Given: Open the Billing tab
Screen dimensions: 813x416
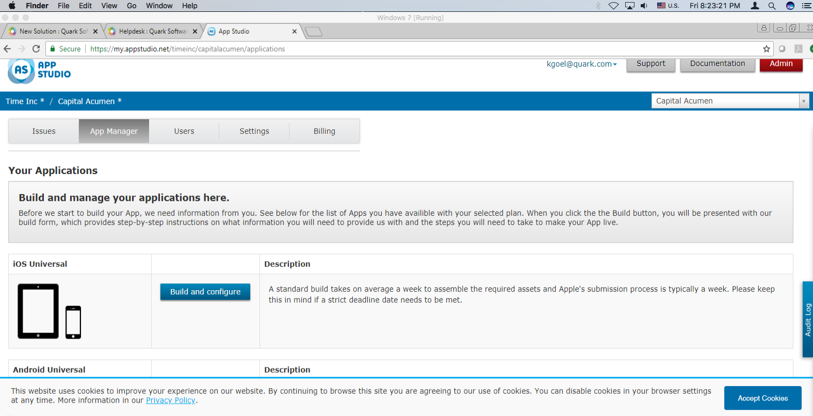Looking at the screenshot, I should click(x=324, y=131).
